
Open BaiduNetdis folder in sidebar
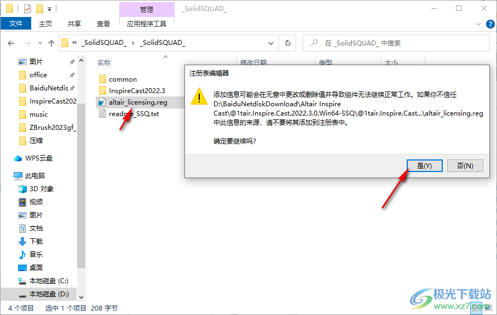click(x=49, y=88)
